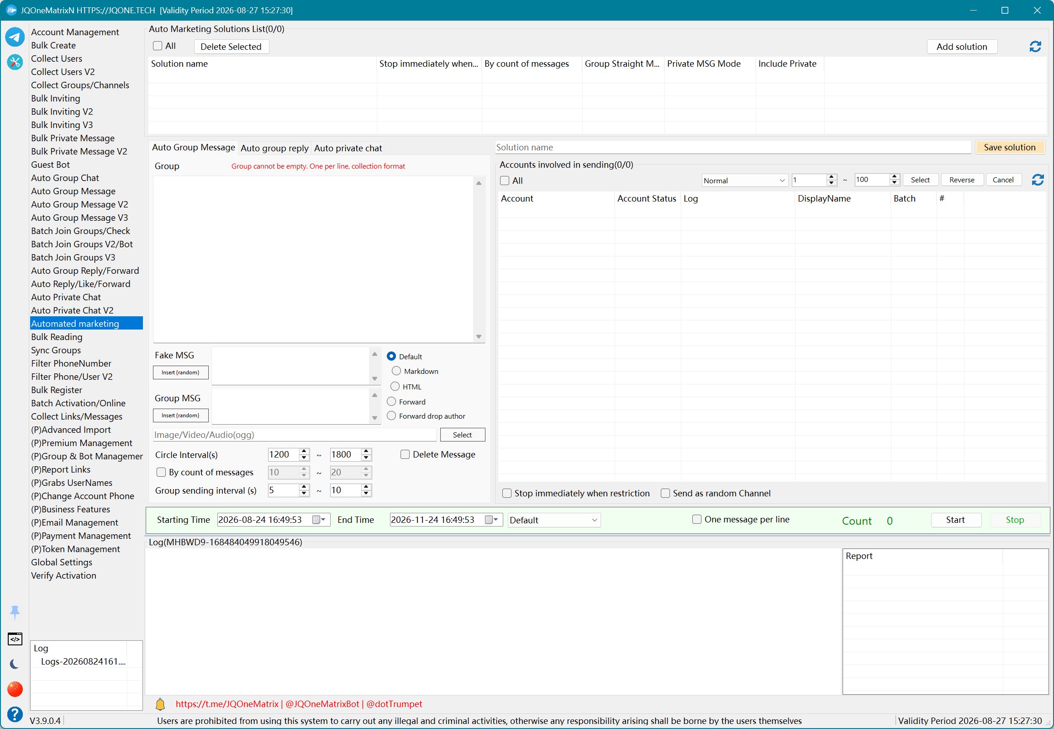Click the green Stop button
Screen dimensions: 1054x729
[1015, 520]
